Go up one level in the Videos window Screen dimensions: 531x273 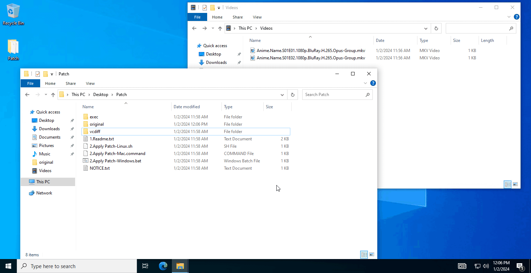[x=220, y=28]
